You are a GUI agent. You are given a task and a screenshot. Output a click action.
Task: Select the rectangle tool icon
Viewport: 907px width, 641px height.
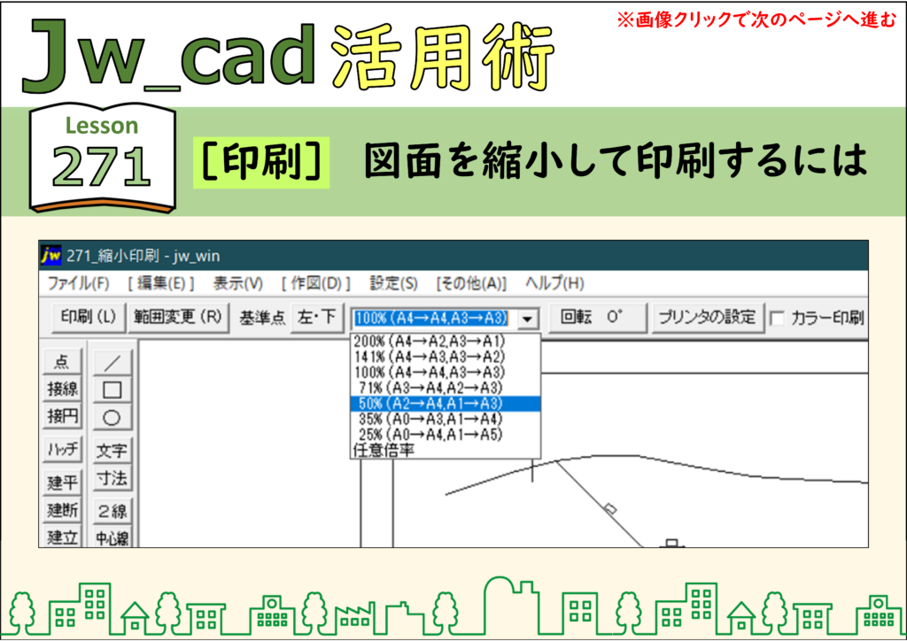coord(112,390)
